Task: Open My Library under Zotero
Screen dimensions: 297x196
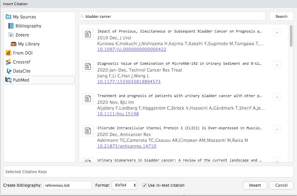Action: click(x=29, y=44)
